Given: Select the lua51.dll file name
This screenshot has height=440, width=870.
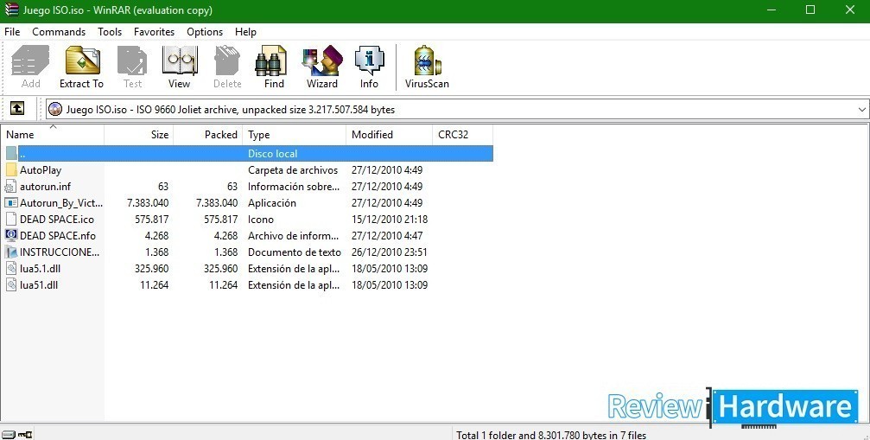Looking at the screenshot, I should tap(39, 285).
